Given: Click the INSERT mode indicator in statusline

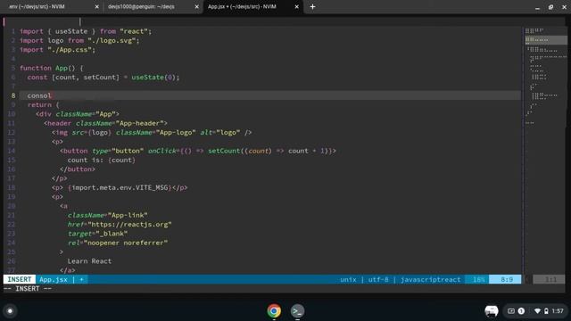Looking at the screenshot, I should click(x=20, y=279).
